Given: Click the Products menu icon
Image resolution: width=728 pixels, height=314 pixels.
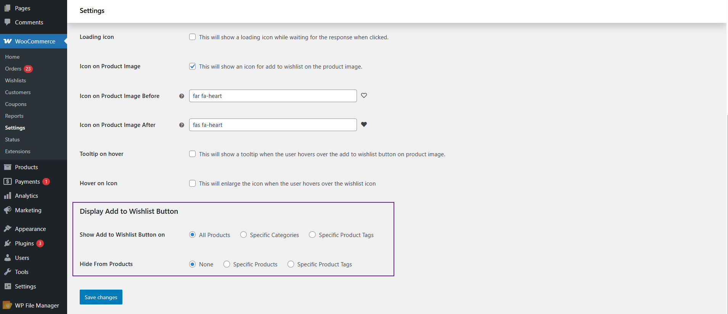Looking at the screenshot, I should point(8,167).
